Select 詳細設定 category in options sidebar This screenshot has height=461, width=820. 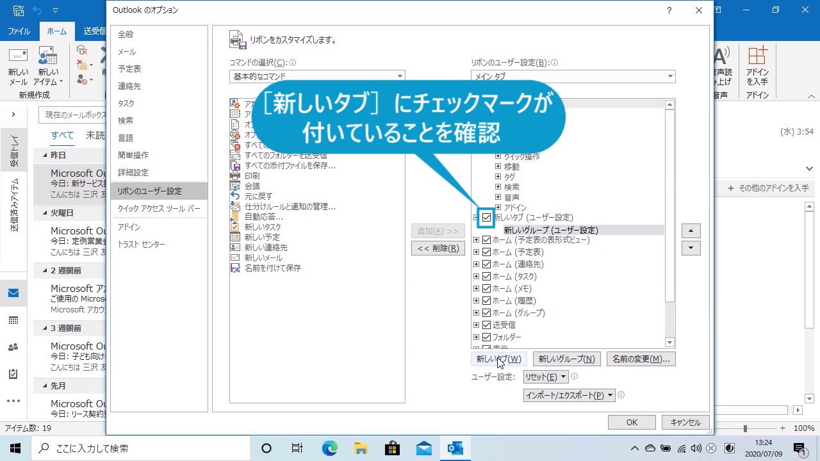(159, 173)
